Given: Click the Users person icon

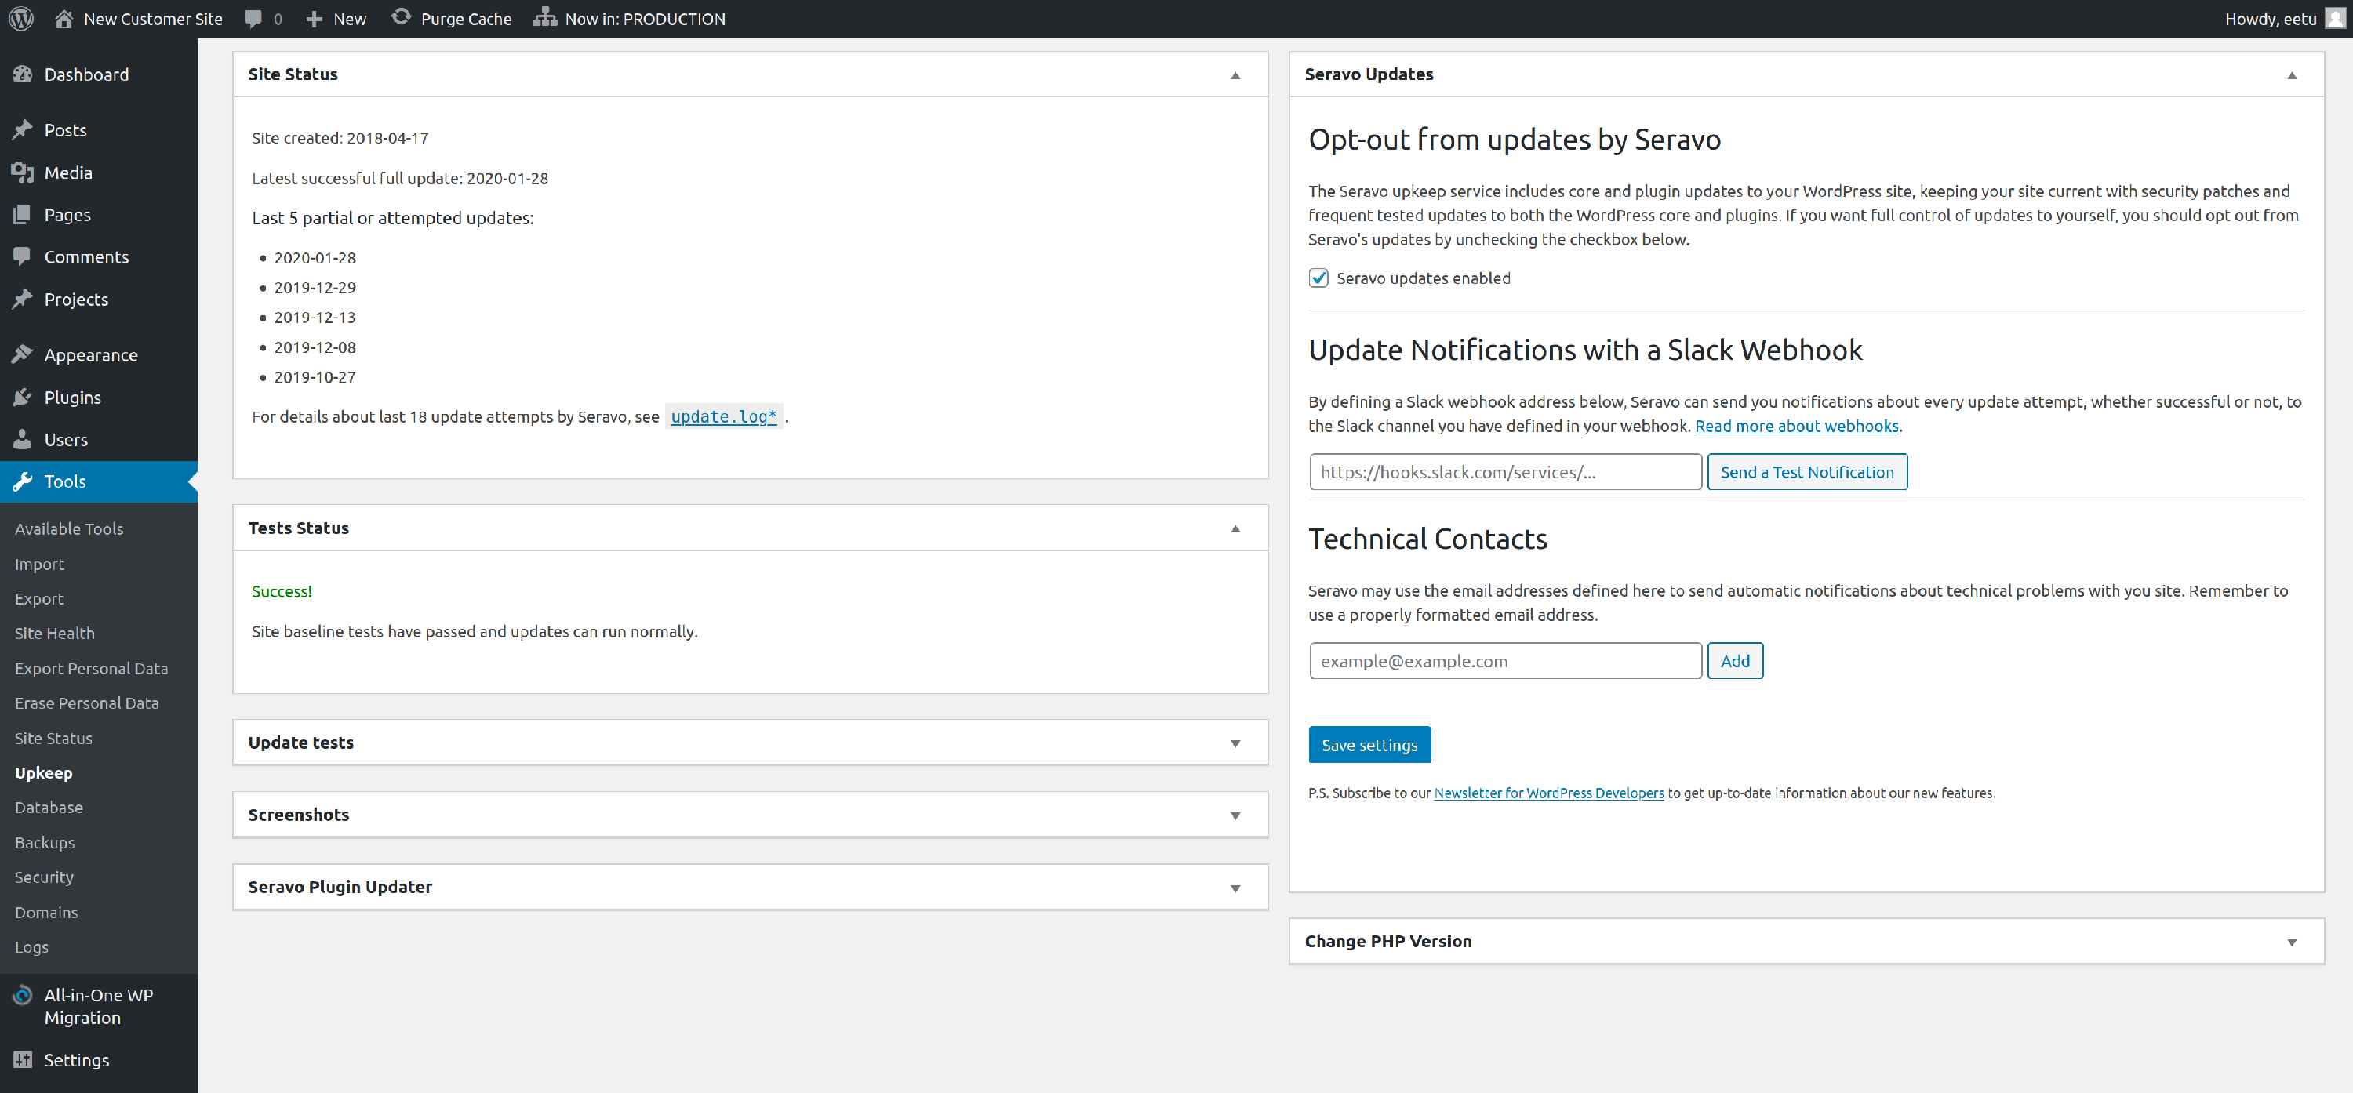Looking at the screenshot, I should click(23, 438).
